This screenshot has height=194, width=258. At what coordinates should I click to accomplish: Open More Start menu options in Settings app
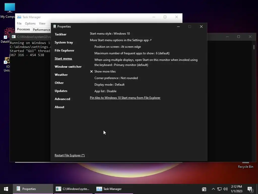[121, 40]
